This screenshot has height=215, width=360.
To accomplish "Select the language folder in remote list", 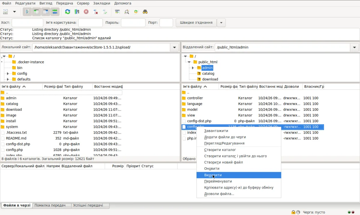I will 253,104.
